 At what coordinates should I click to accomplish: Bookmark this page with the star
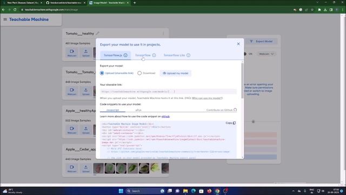(x=312, y=10)
